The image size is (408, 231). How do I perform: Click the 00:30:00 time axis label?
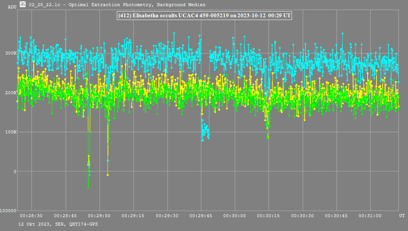coord(235,216)
